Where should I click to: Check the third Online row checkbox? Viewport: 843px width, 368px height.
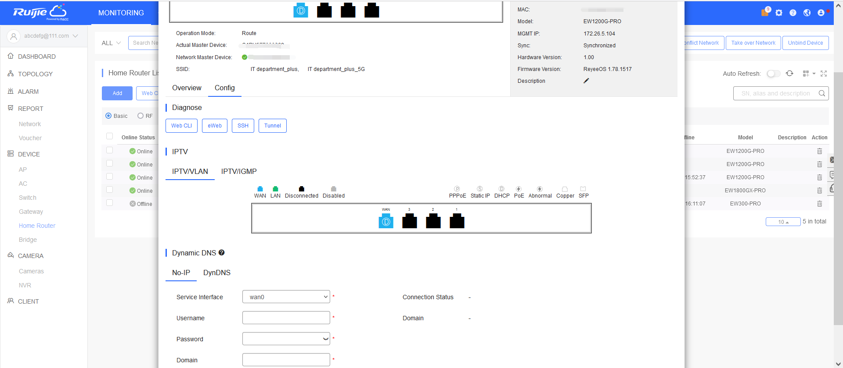coord(110,177)
